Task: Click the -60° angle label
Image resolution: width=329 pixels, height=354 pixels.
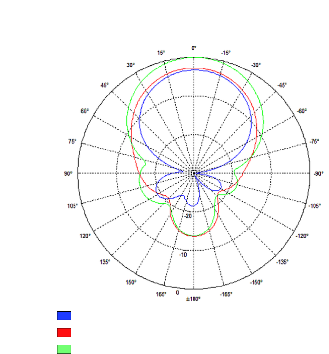Action: click(x=302, y=111)
